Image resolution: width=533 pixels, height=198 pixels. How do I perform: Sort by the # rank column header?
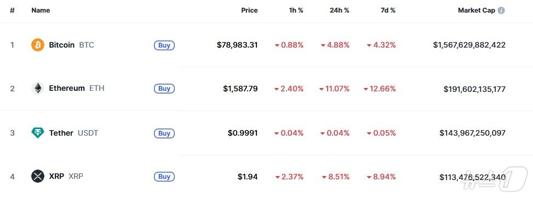[x=12, y=10]
